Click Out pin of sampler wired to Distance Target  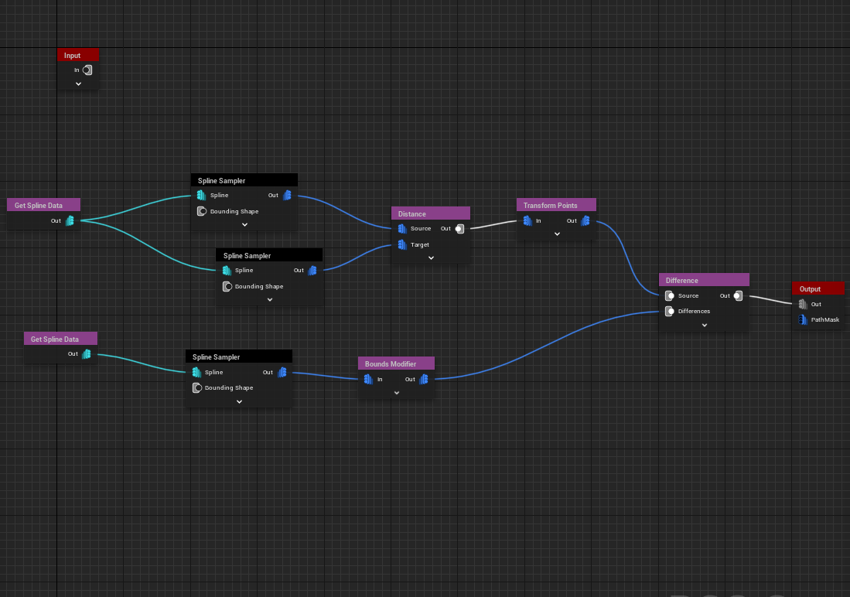pyautogui.click(x=312, y=271)
